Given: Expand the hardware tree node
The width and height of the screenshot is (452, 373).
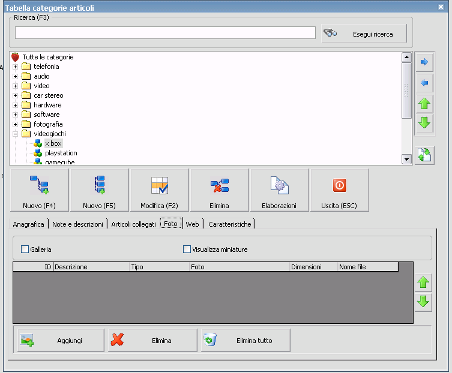Looking at the screenshot, I should click(15, 105).
